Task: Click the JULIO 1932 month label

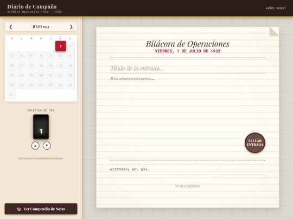Action: pos(41,27)
